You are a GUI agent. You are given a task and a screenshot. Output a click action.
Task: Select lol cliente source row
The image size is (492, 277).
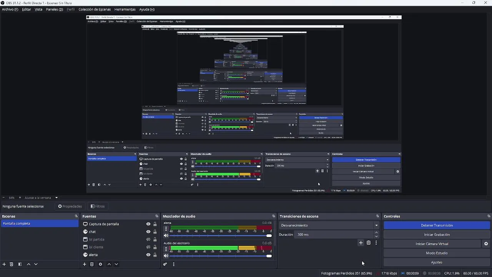(x=120, y=247)
